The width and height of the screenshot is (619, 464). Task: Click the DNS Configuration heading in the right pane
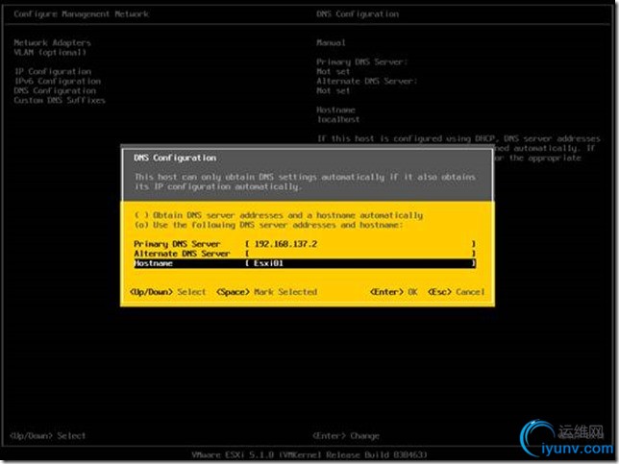(x=358, y=14)
